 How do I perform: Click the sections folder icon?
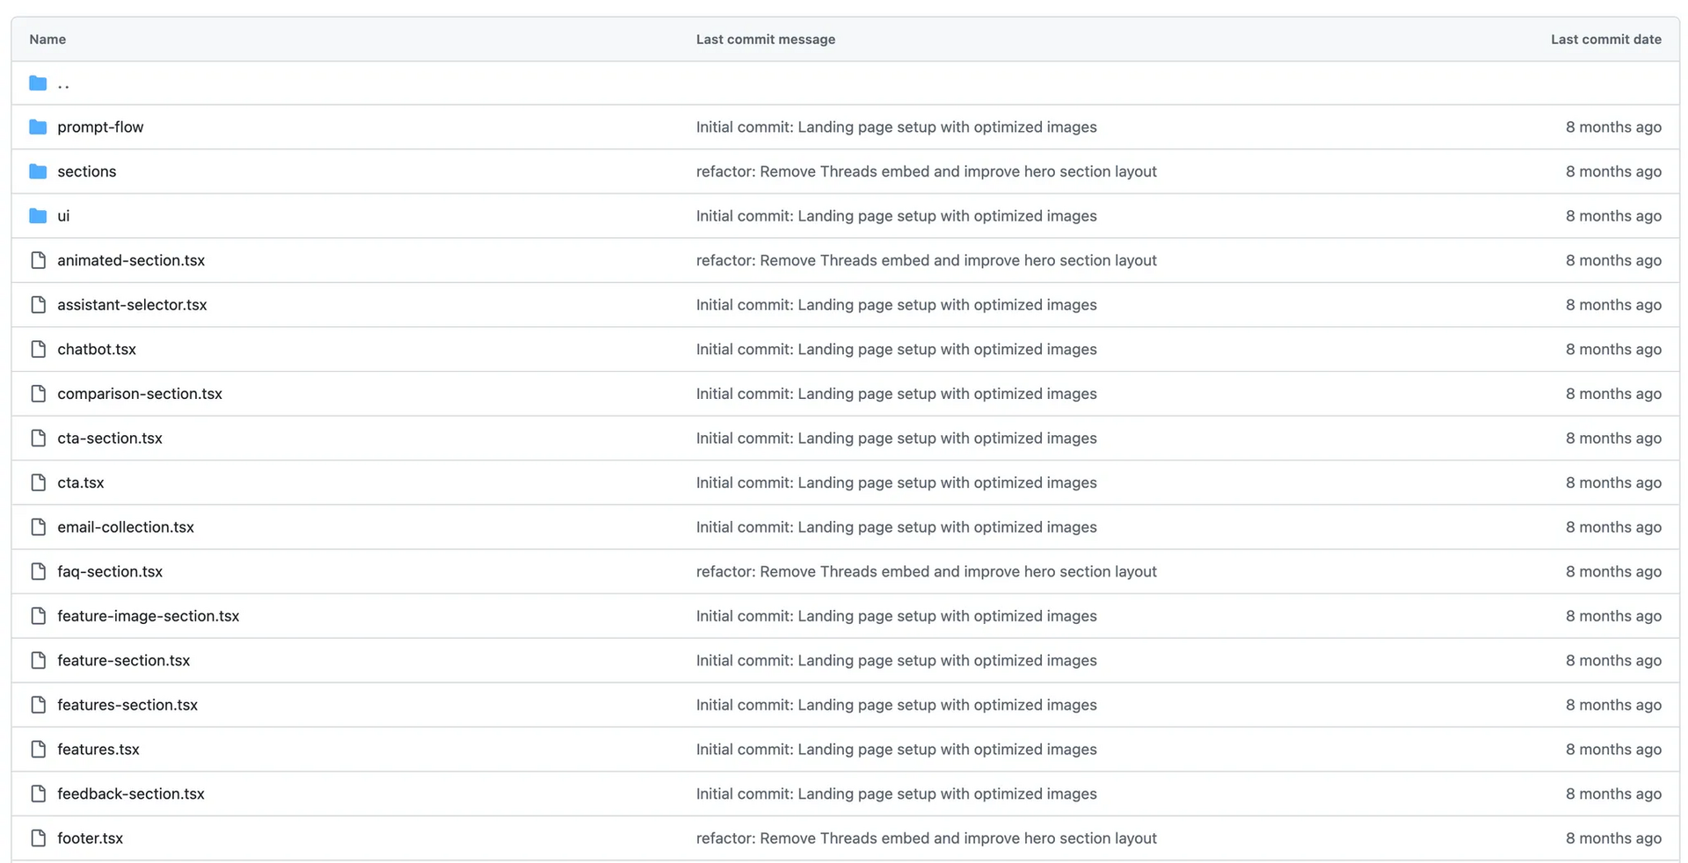coord(38,171)
